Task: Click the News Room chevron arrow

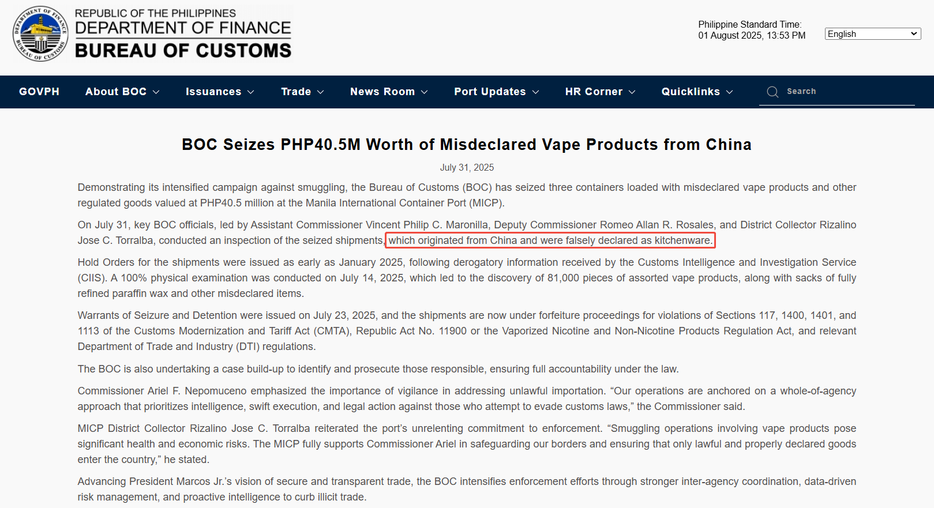Action: (425, 92)
